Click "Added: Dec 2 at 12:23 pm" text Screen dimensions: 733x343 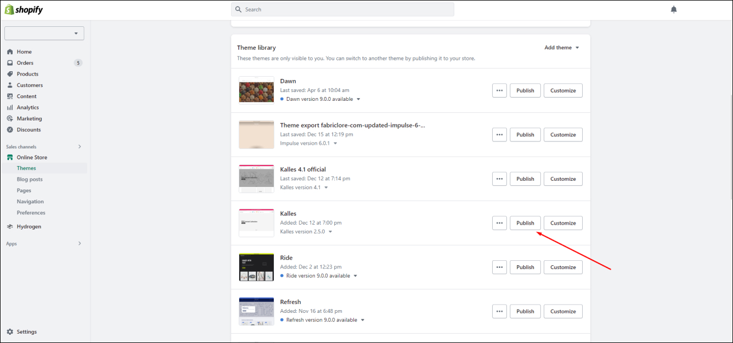[311, 267]
